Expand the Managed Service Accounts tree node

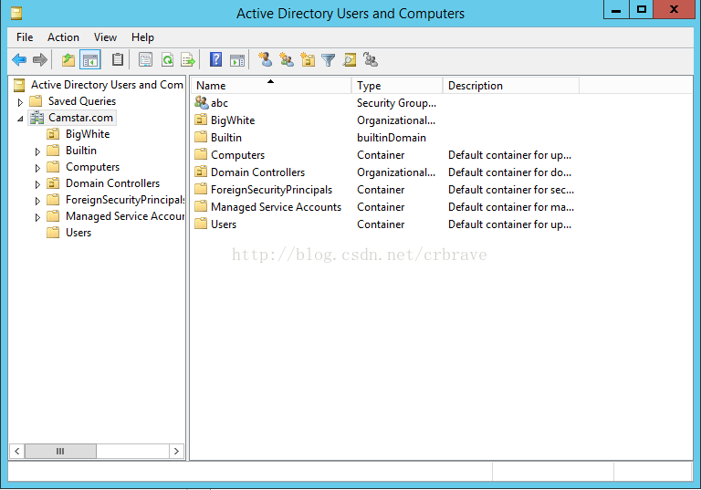coord(37,217)
